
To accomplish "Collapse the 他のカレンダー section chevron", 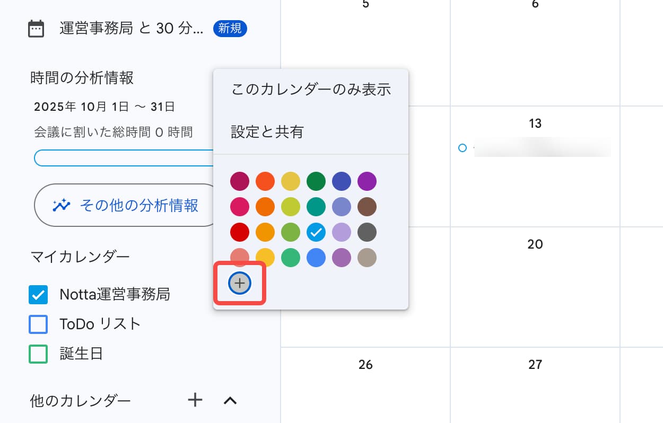I will [230, 401].
